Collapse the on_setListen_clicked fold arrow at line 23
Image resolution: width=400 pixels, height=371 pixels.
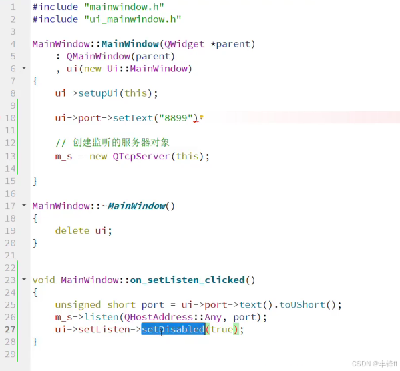pyautogui.click(x=24, y=279)
